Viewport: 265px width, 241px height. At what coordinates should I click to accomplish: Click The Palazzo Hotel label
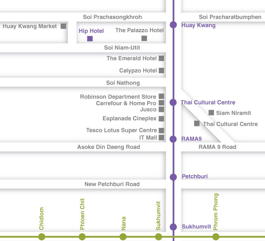139,30
